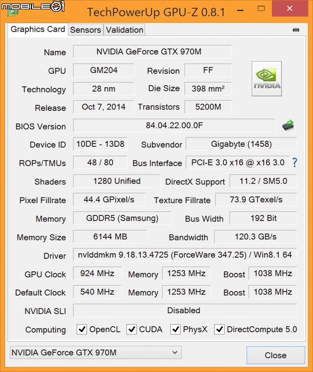Image resolution: width=313 pixels, height=372 pixels.
Task: Click the Subvendor value Gigabyte (1458)
Action: pos(241,144)
